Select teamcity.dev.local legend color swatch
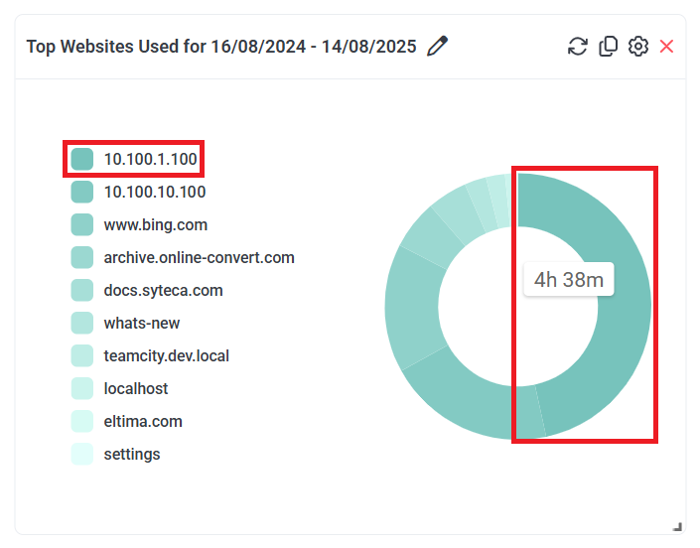The height and width of the screenshot is (548, 700). coord(82,355)
